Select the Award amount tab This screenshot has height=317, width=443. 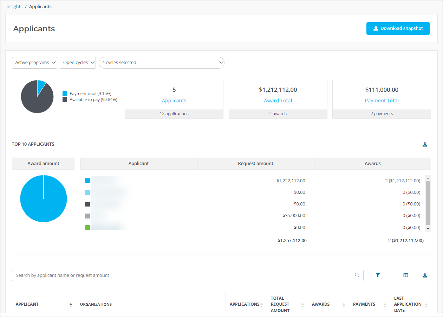coord(44,164)
